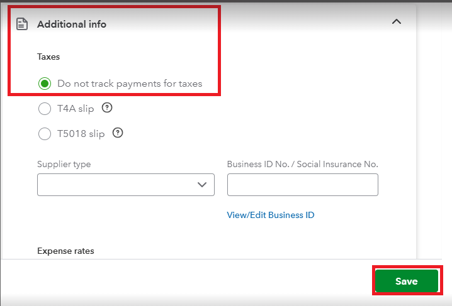
Task: Click the Additional info document icon
Action: (x=22, y=24)
